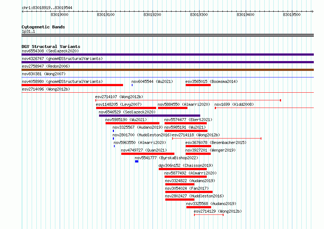Click the nsv2801700 (Huddleston2016) label
The image size is (324, 229).
(x=142, y=135)
